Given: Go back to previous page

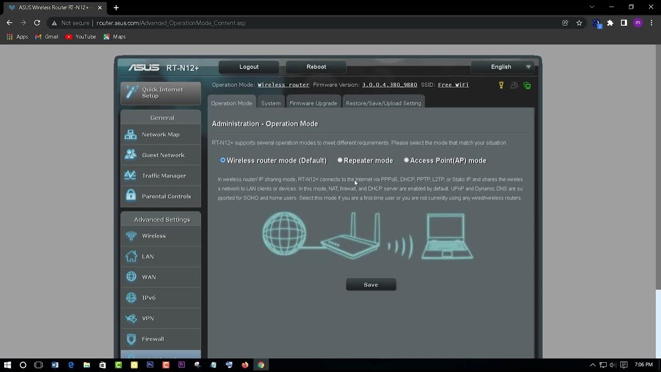Looking at the screenshot, I should coord(9,23).
